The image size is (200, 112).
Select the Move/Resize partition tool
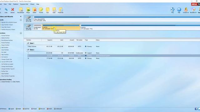point(21,10)
